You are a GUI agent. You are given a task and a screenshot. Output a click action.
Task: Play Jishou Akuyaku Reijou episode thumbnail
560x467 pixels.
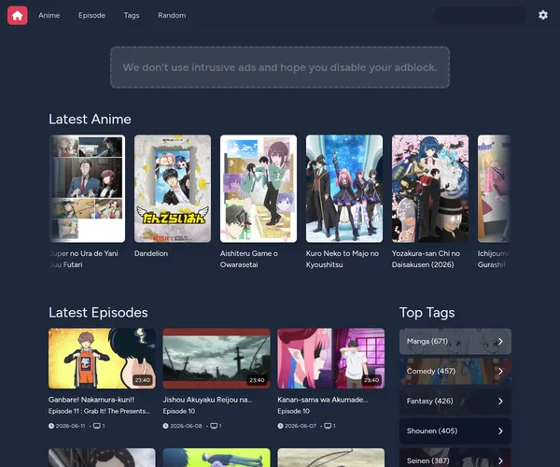[217, 359]
